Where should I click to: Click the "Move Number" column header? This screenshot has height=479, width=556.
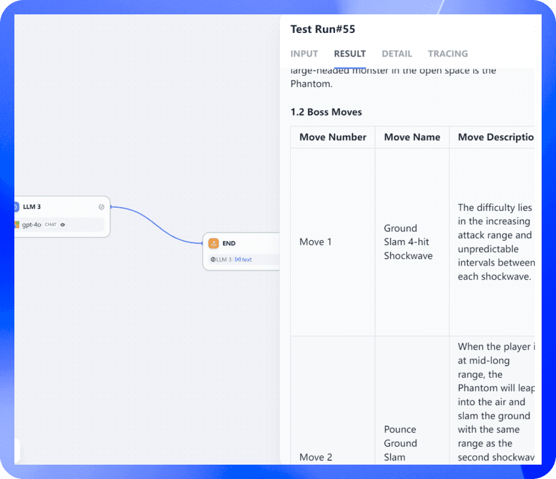tap(333, 137)
